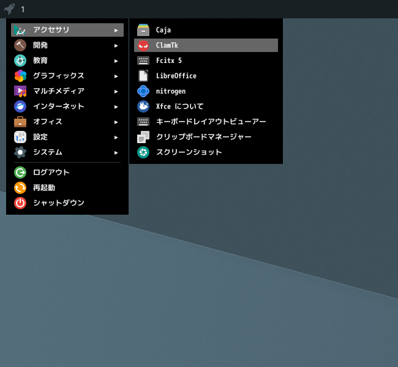Select 再起動 to restart
Viewport: 398px width, 367px height.
point(67,188)
